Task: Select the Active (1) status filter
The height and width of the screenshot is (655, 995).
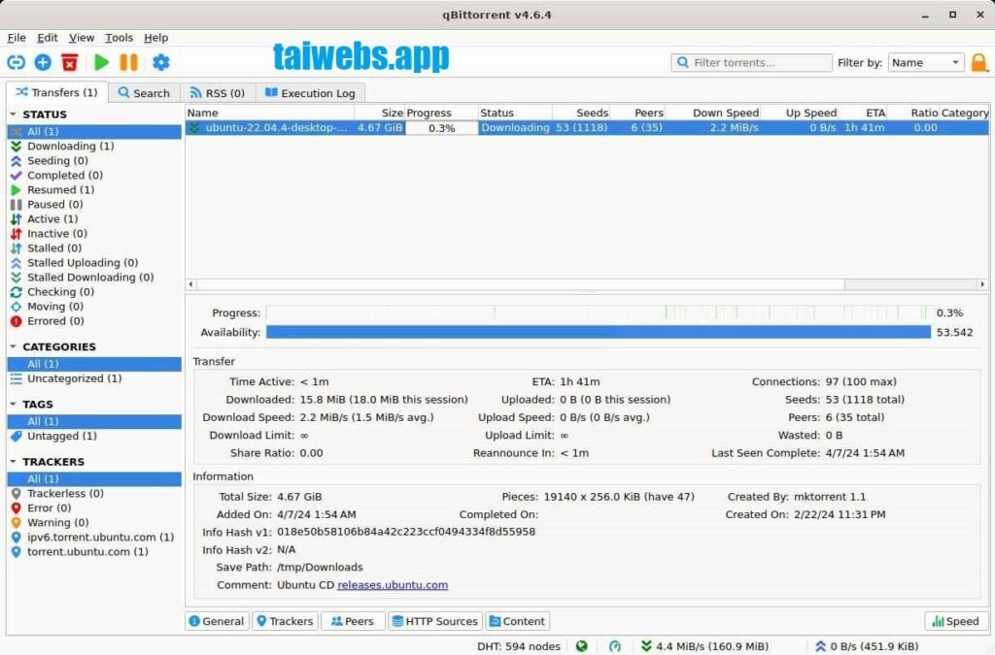Action: 94,218
